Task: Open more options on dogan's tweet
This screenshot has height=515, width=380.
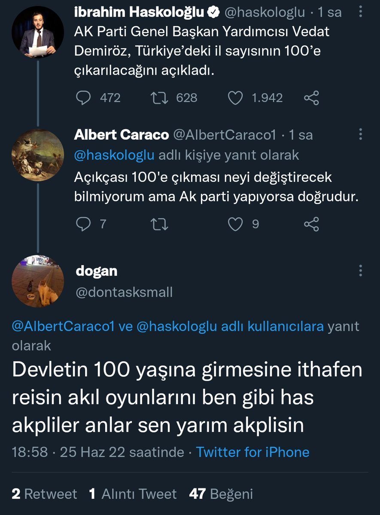Action: tap(360, 270)
